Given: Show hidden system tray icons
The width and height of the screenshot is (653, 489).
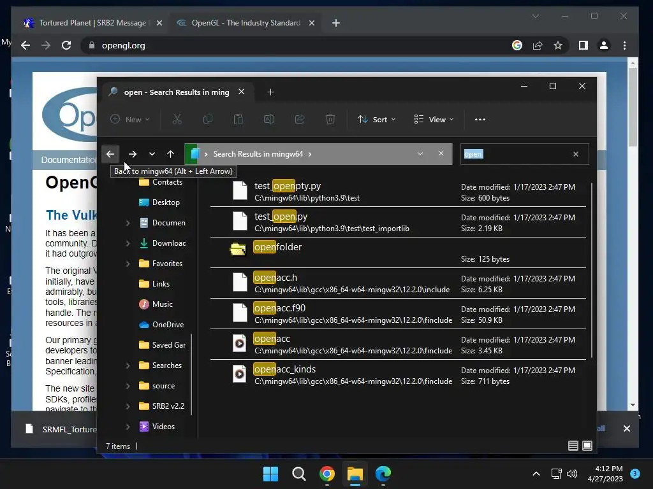Looking at the screenshot, I should click(x=536, y=474).
